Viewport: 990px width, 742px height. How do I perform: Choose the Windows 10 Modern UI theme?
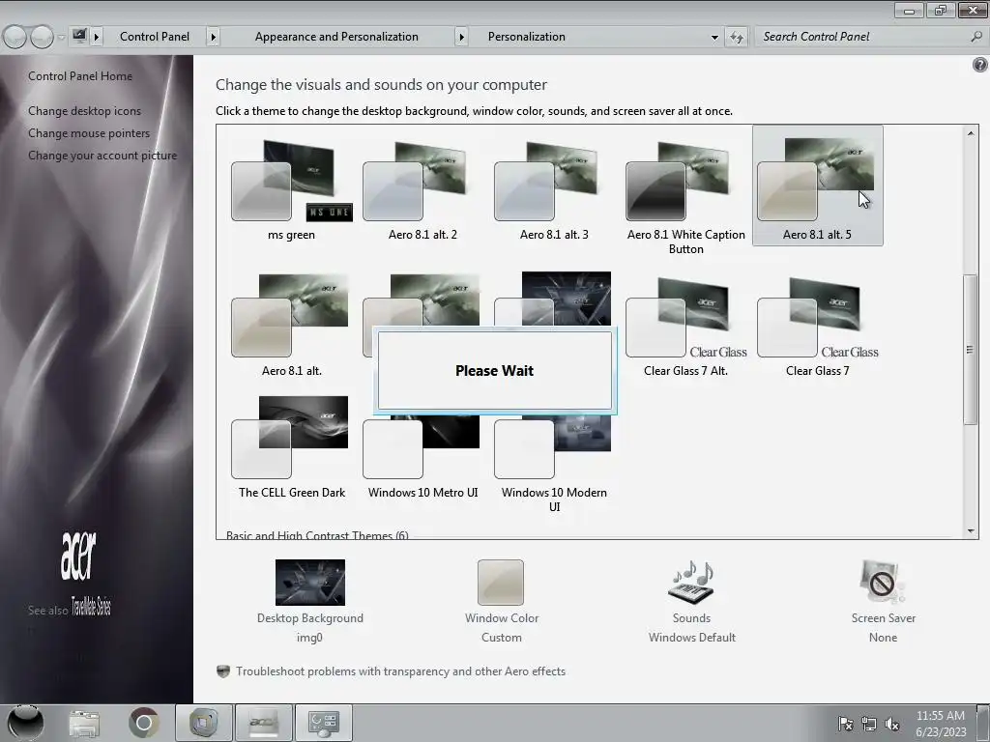pyautogui.click(x=554, y=464)
